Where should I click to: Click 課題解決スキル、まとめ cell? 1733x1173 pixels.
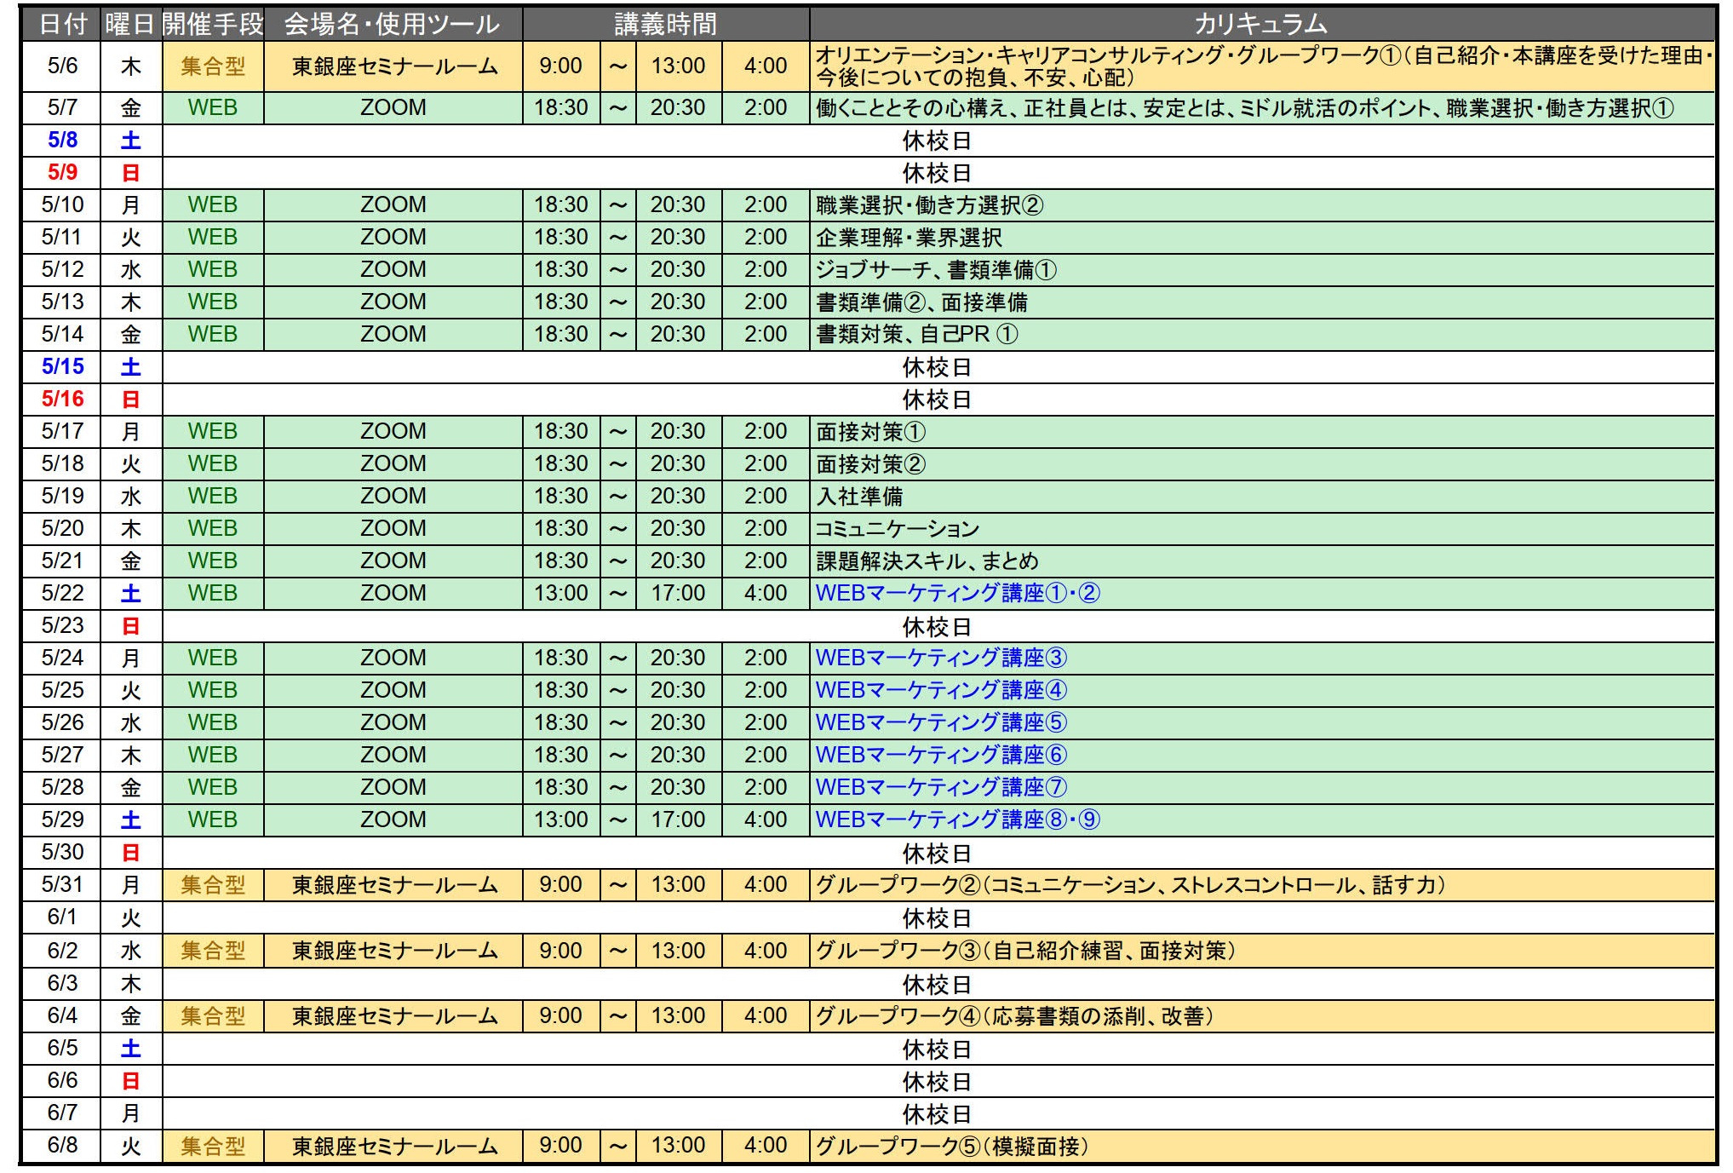point(1261,561)
